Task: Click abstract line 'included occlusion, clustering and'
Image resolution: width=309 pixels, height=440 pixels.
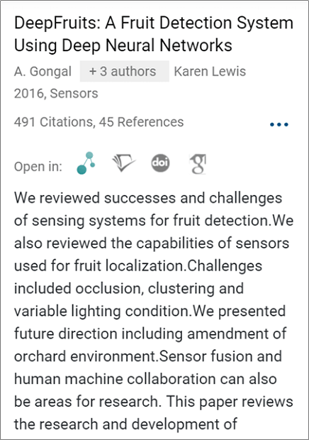Action: coord(129,288)
